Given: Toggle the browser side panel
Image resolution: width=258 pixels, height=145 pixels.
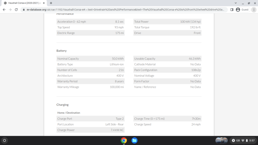Looking at the screenshot, I should point(232,10).
